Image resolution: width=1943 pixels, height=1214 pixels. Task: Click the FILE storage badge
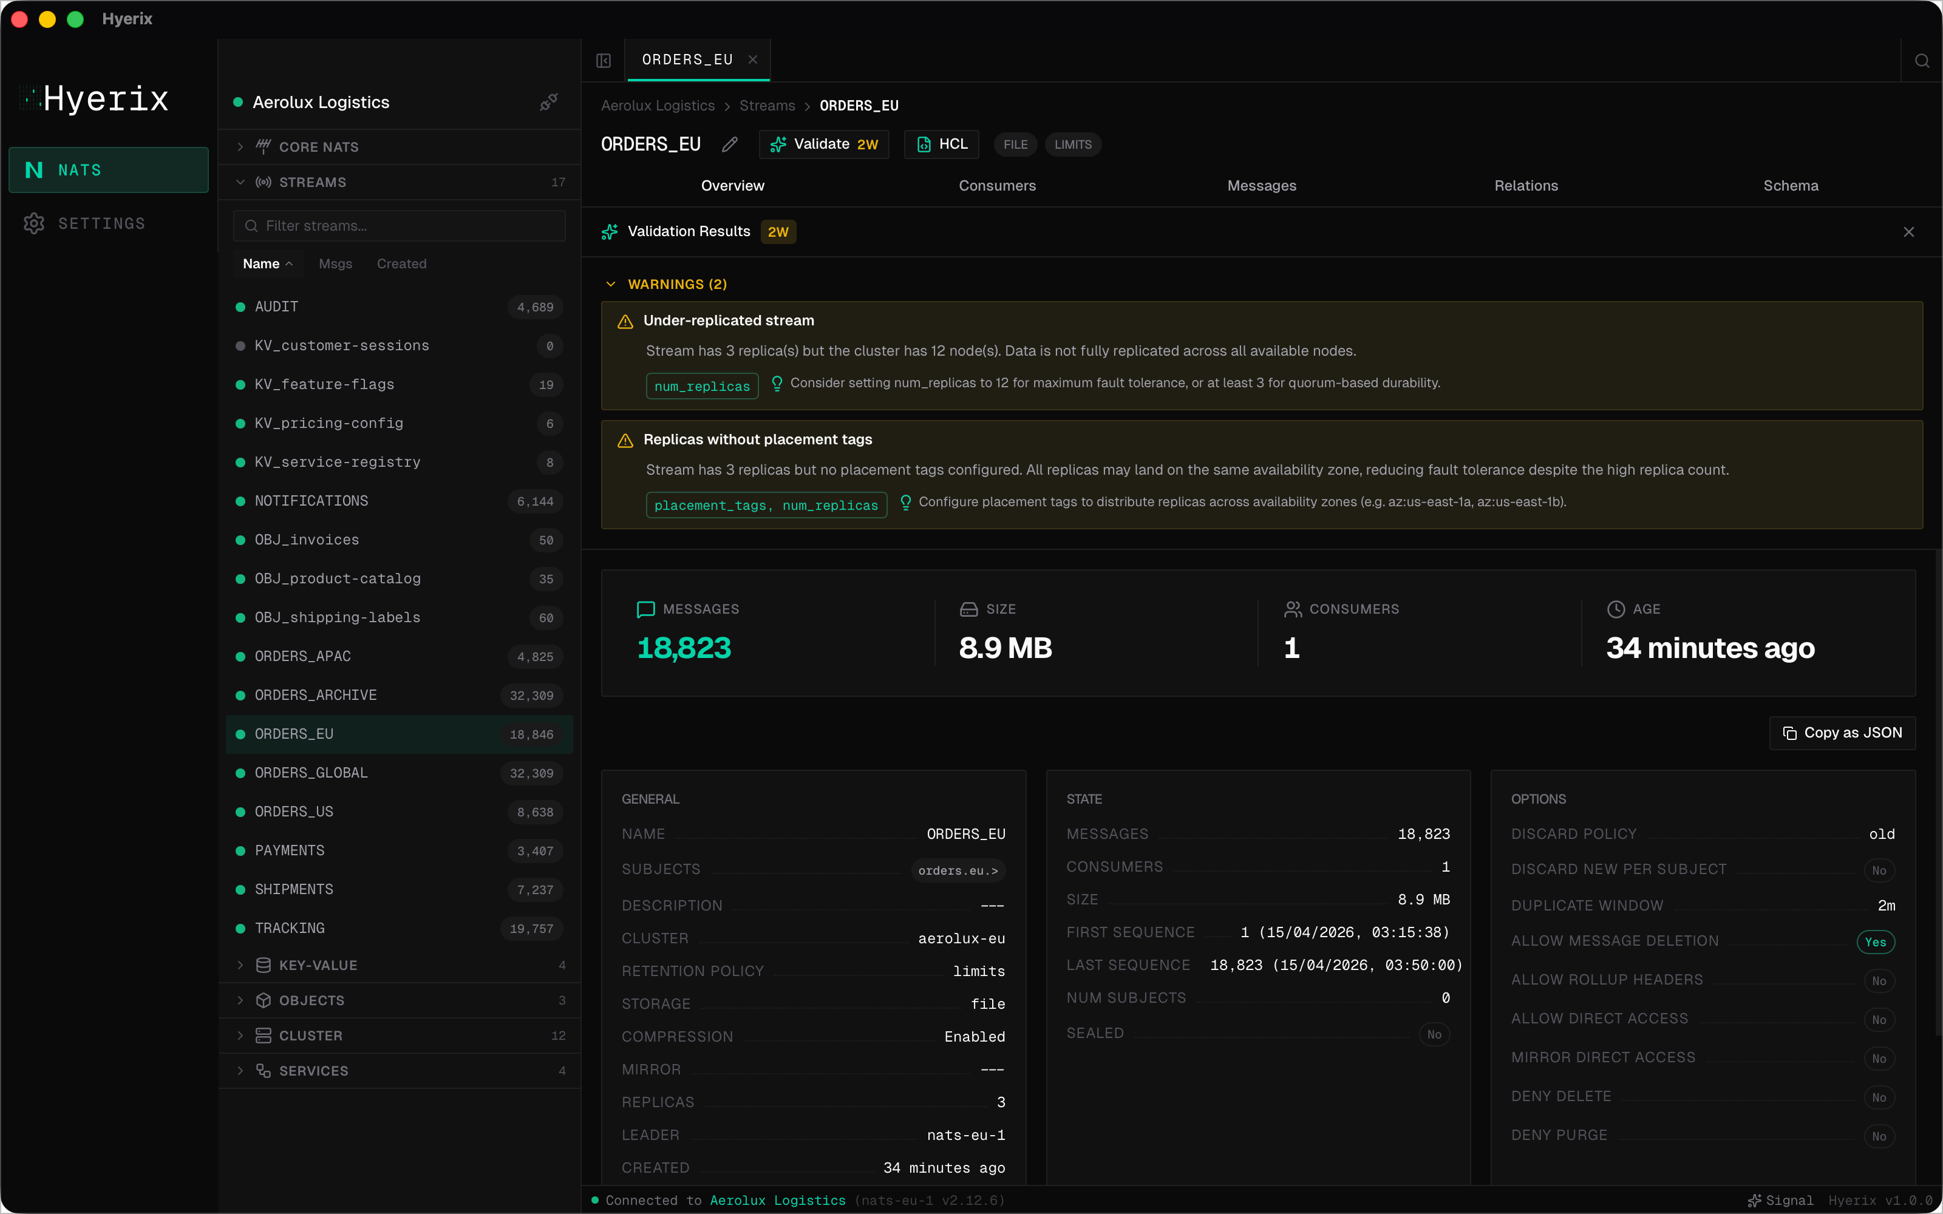[x=1015, y=144]
